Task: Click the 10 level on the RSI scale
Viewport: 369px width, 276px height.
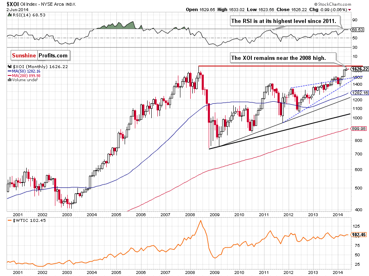Action: 355,56
